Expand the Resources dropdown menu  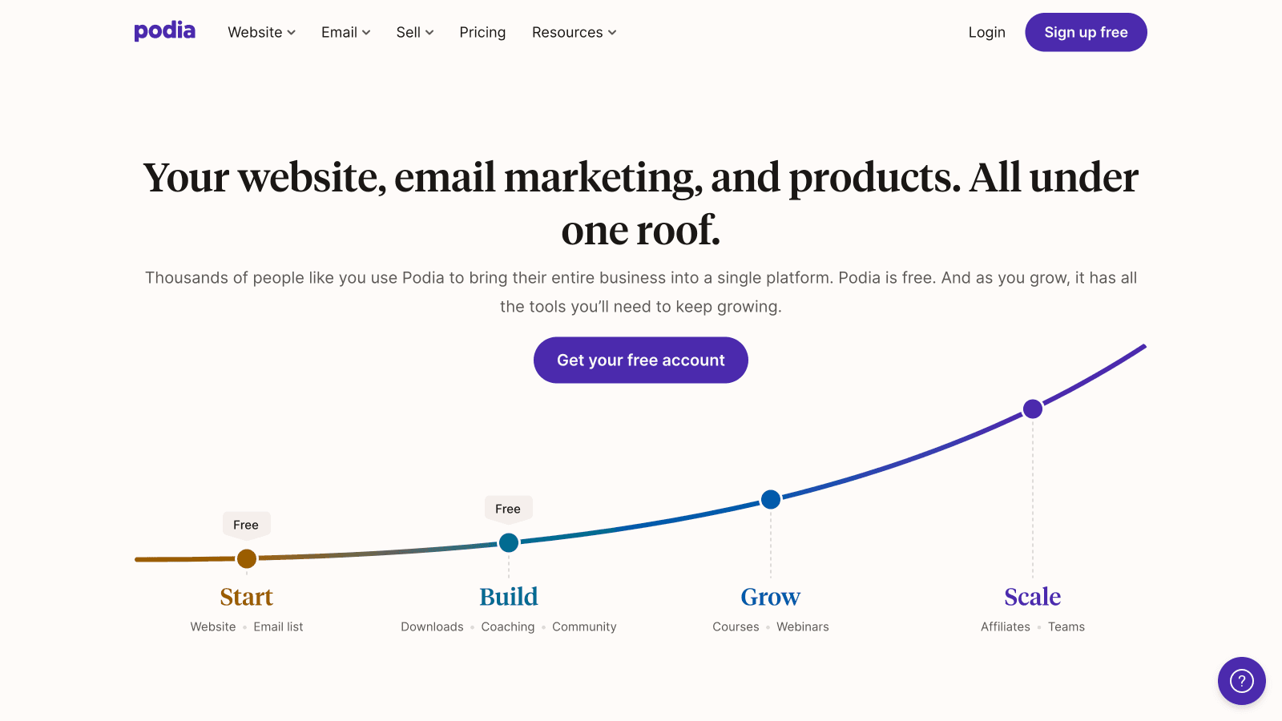[x=574, y=32]
